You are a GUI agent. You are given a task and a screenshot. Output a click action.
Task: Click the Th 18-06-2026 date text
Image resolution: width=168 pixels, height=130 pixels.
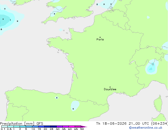pyautogui.click(x=111, y=124)
